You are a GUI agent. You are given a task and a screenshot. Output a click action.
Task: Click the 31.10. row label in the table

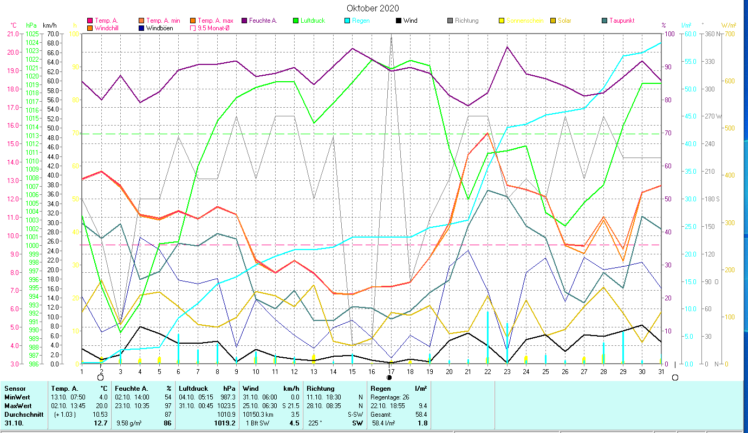click(x=14, y=423)
